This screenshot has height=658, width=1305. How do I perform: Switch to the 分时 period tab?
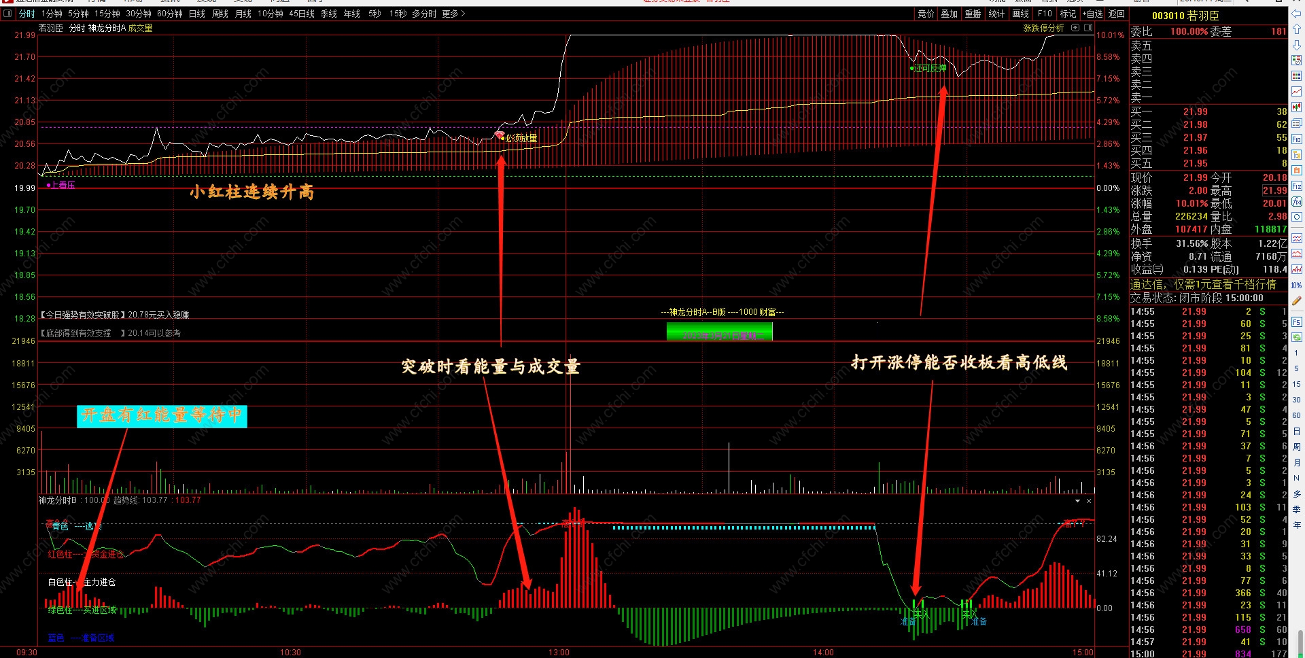coord(27,14)
